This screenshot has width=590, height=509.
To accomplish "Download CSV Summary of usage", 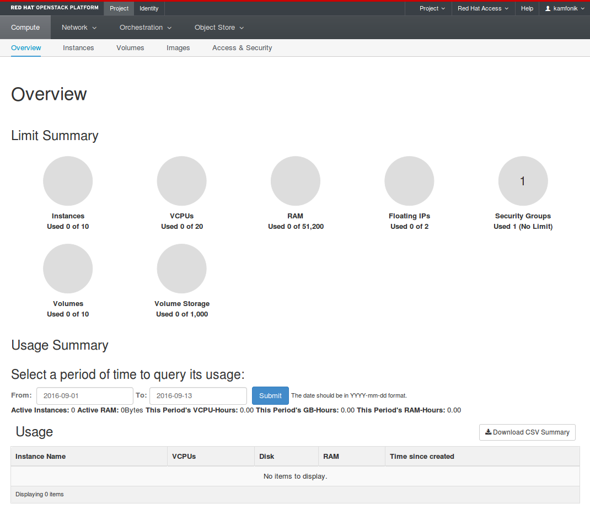I will 527,432.
